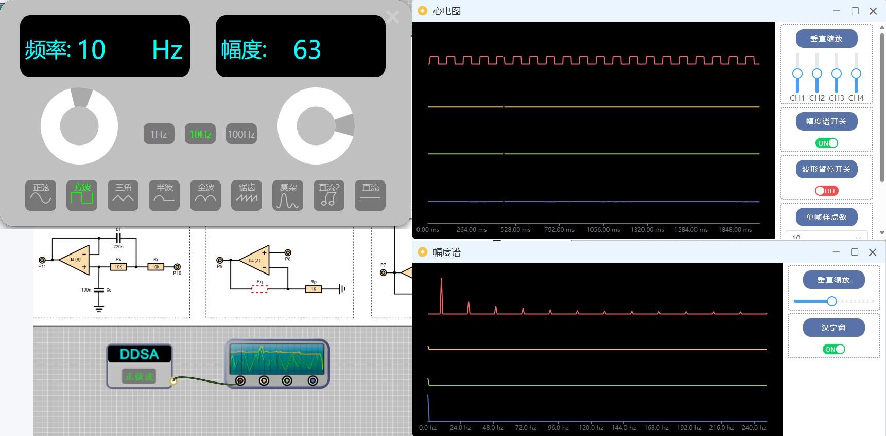Select the 正弦 sine waveform button
The height and width of the screenshot is (436, 886).
point(41,195)
